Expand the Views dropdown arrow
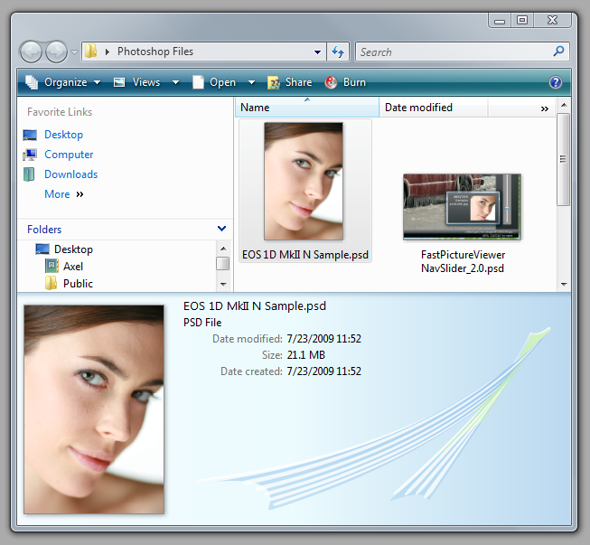The width and height of the screenshot is (590, 545). coord(175,82)
